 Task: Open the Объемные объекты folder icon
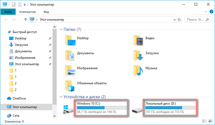pyautogui.click(x=70, y=86)
